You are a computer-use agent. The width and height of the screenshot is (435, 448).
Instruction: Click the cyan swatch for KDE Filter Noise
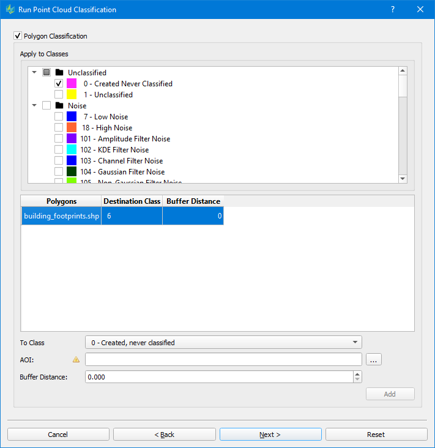point(72,150)
